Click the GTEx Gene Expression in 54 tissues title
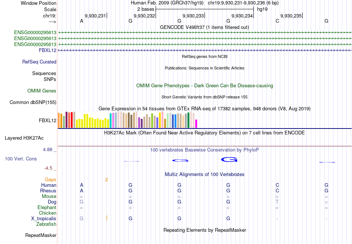The image size is (352, 244). point(204,109)
